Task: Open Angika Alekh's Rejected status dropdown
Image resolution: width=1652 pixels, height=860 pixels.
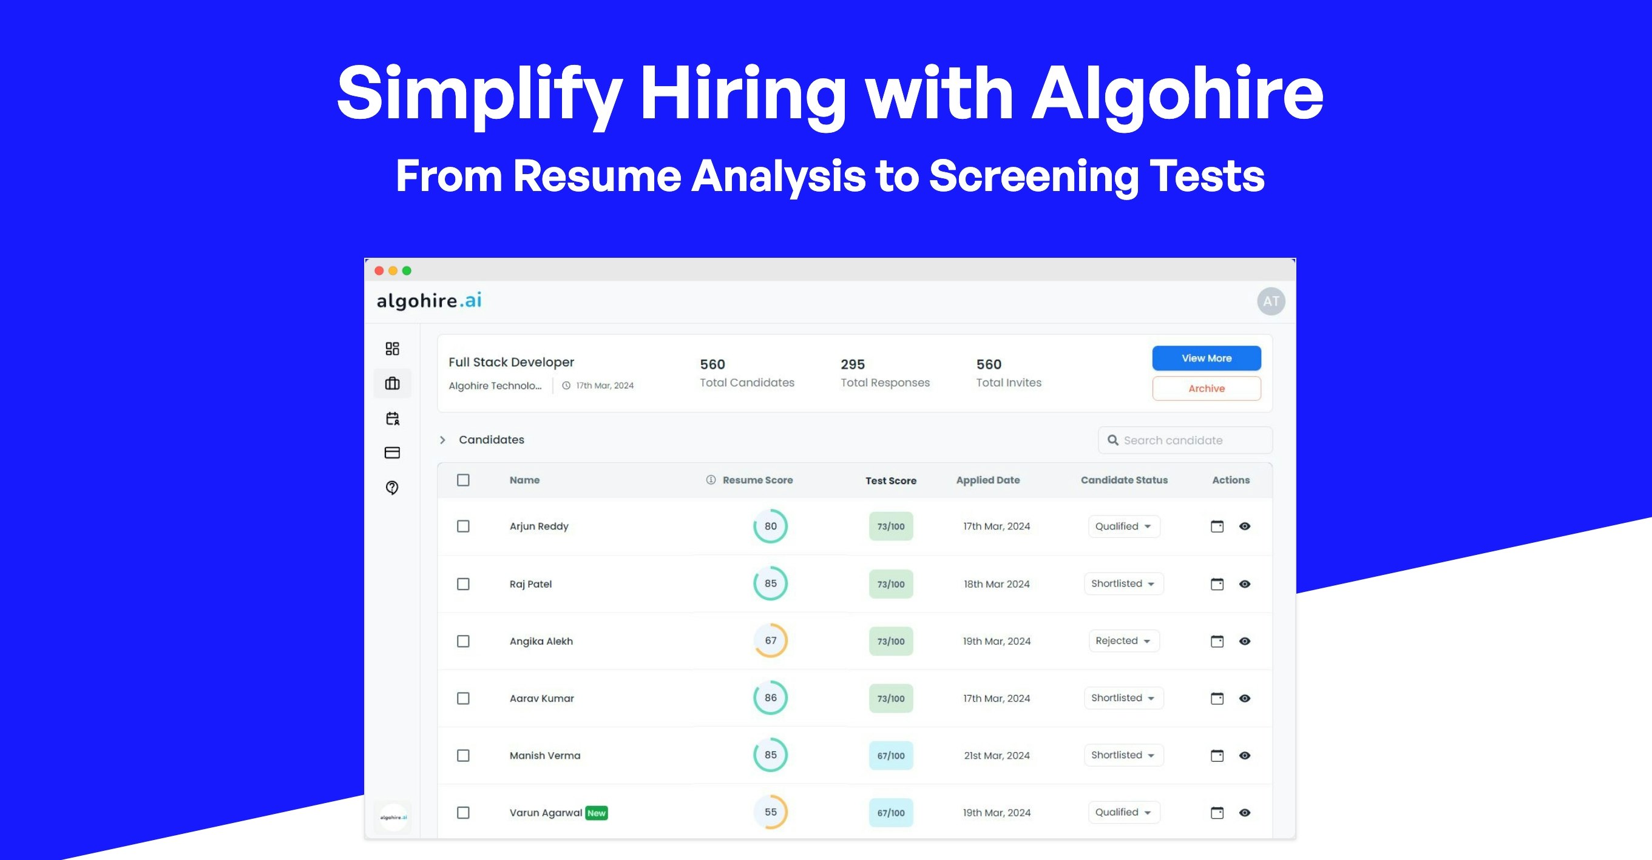Action: [x=1123, y=641]
